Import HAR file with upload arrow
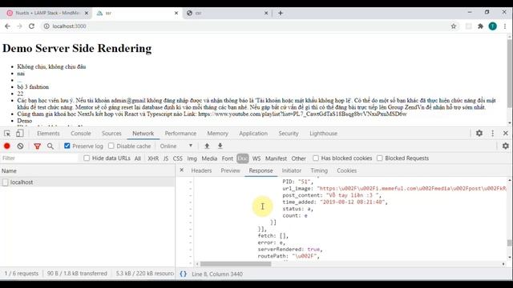Screen dimensions: 513x288 (207, 146)
